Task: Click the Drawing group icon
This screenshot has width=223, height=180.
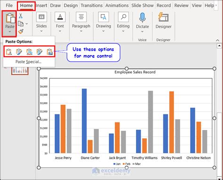Action: tap(104, 17)
